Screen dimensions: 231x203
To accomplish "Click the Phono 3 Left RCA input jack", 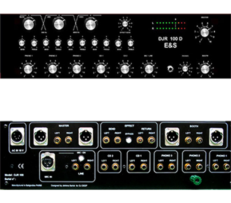I will coord(160,167).
